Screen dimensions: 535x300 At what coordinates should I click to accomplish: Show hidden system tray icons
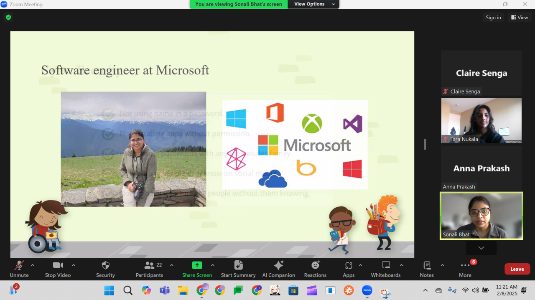(x=425, y=290)
